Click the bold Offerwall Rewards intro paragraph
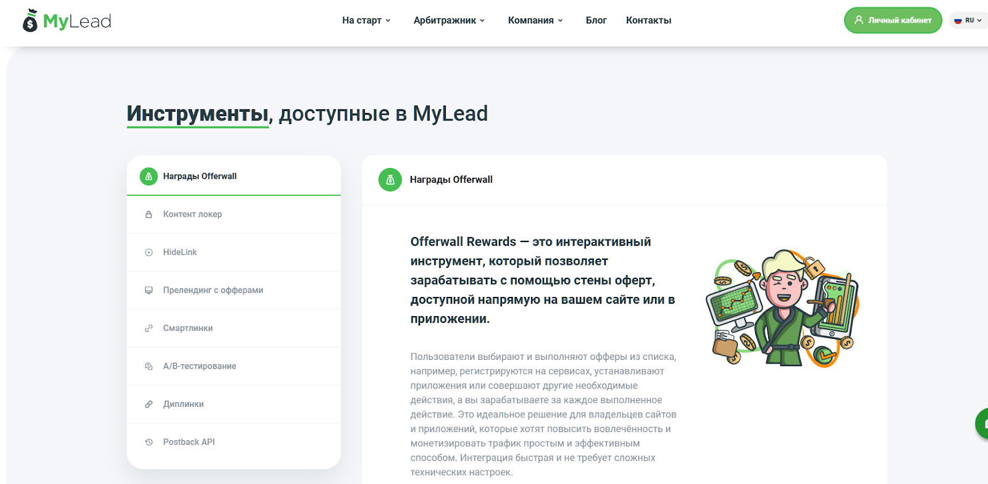The image size is (988, 484). click(x=543, y=280)
